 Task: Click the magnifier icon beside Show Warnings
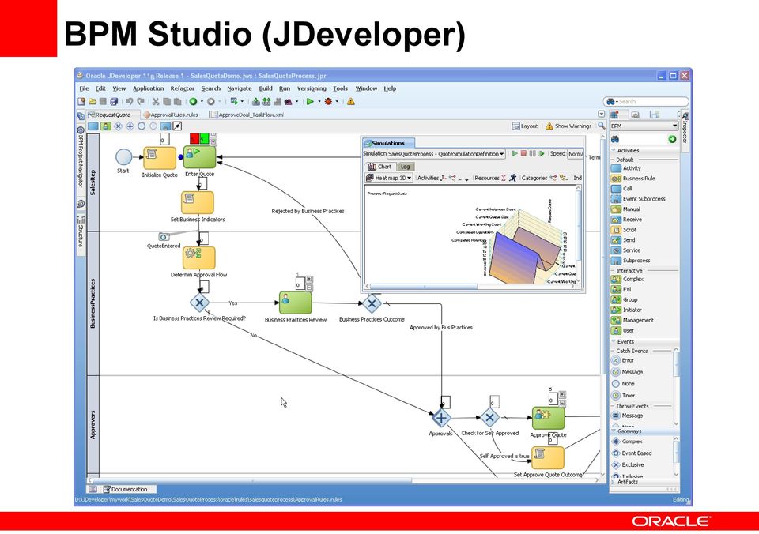point(601,126)
